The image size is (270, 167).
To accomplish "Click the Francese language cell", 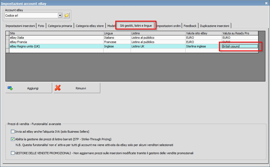I will coord(117,42).
